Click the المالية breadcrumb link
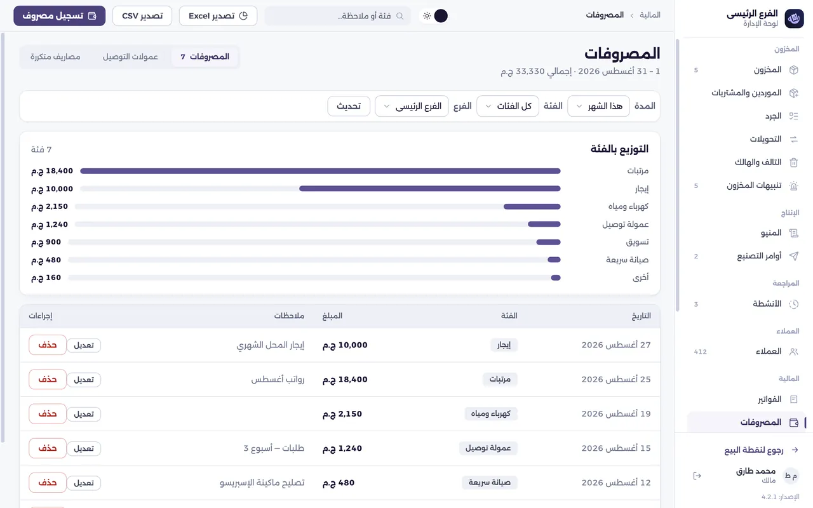 click(650, 15)
